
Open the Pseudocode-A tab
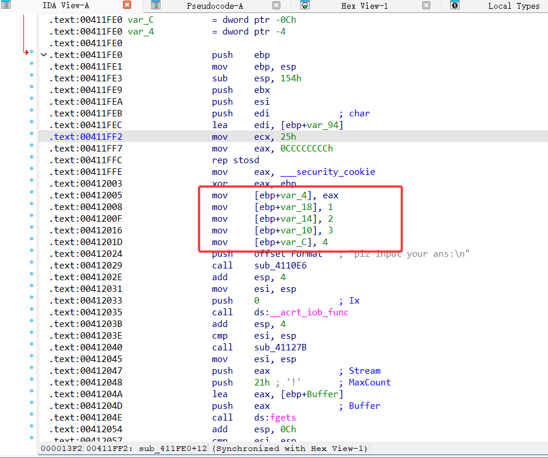tap(215, 6)
